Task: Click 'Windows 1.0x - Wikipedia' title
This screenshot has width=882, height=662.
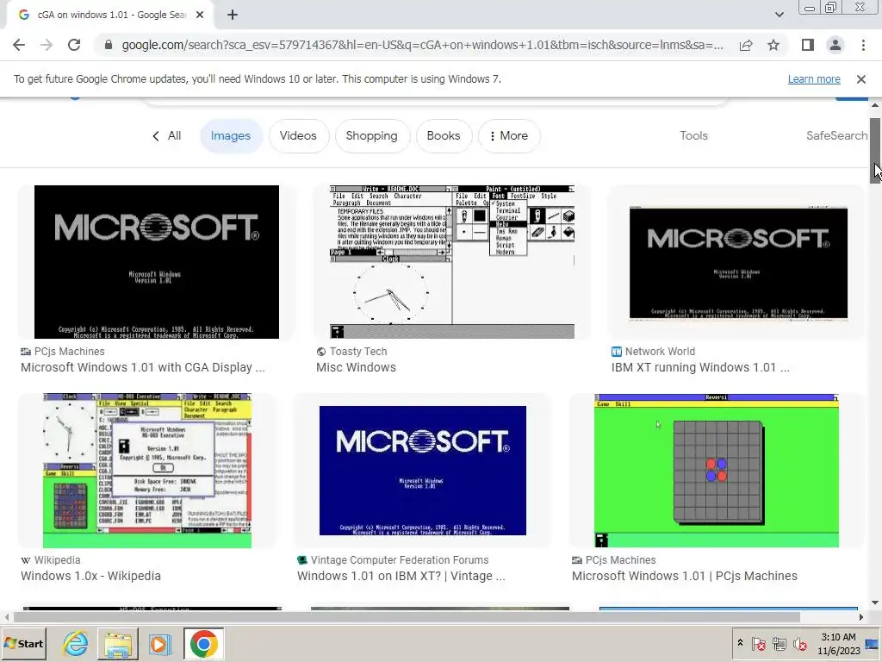Action: pos(90,576)
